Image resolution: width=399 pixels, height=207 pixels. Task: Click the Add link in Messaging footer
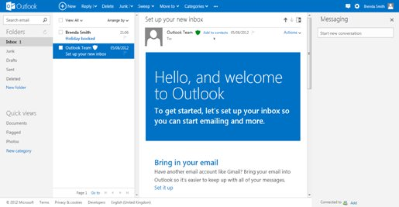click(354, 203)
